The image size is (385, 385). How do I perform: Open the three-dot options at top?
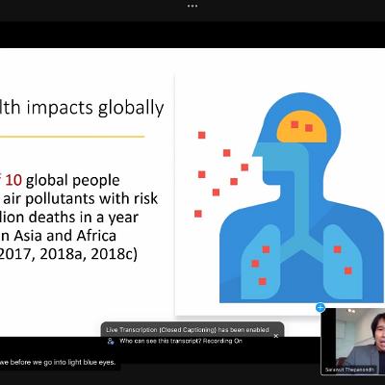click(192, 6)
